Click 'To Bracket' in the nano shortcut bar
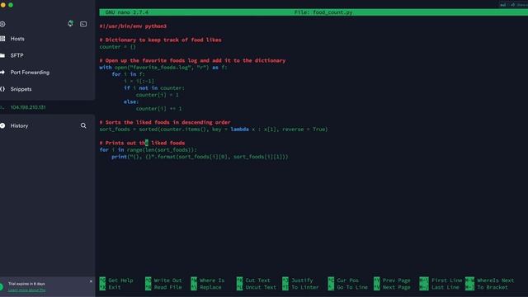The width and height of the screenshot is (528, 297). tap(487, 287)
